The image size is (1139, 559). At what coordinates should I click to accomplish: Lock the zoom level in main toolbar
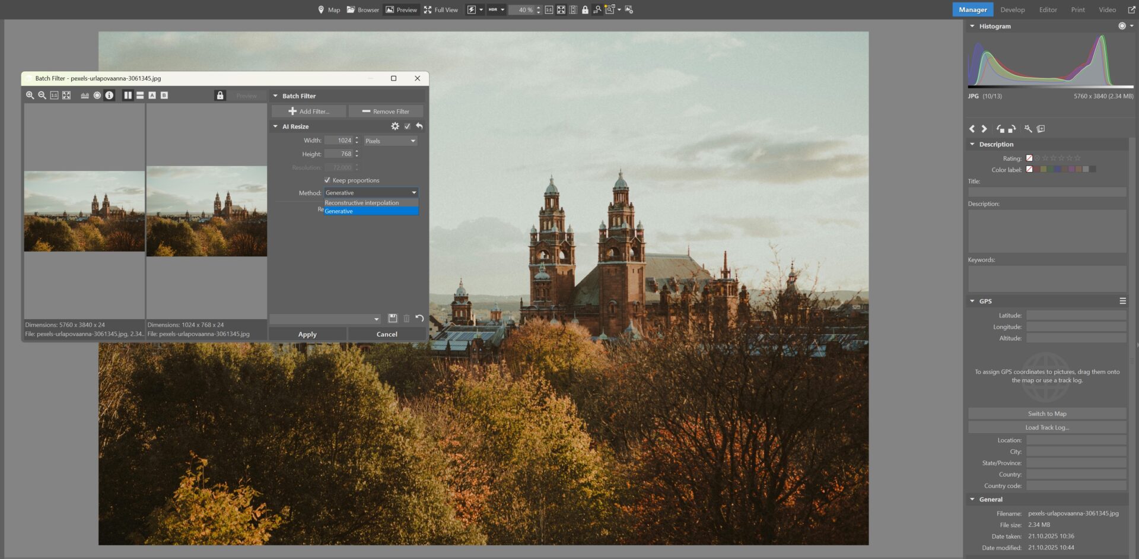pos(585,9)
